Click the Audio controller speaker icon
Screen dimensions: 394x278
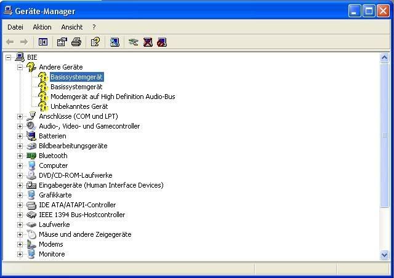pyautogui.click(x=31, y=126)
